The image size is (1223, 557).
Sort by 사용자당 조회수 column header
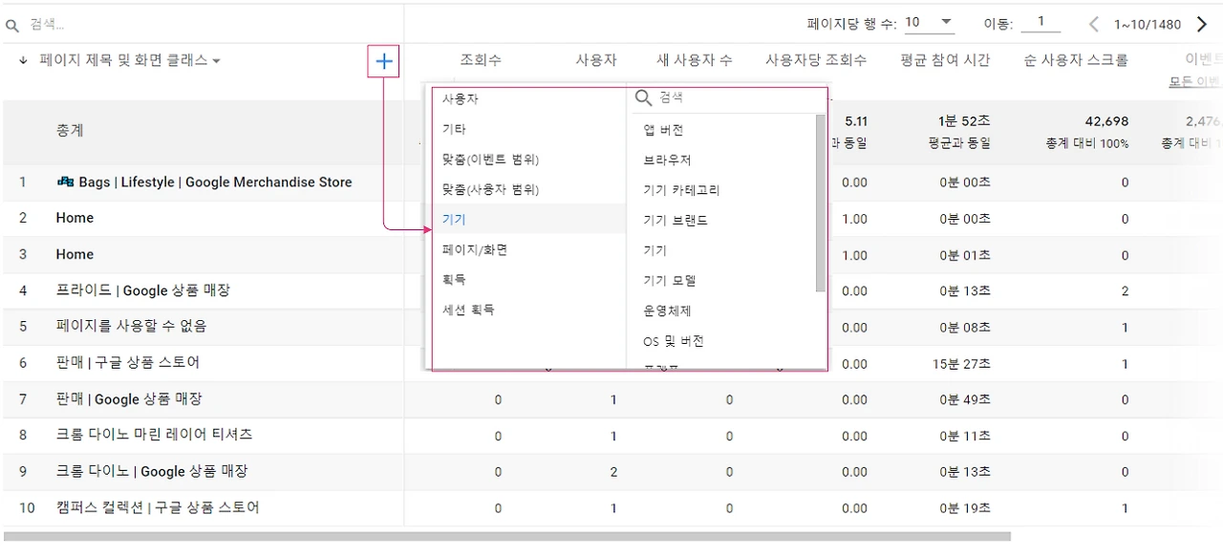pyautogui.click(x=816, y=60)
